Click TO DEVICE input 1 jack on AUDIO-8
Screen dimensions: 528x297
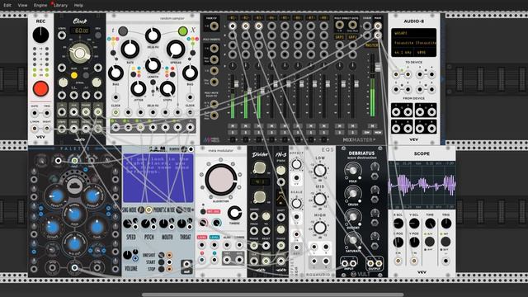396,74
